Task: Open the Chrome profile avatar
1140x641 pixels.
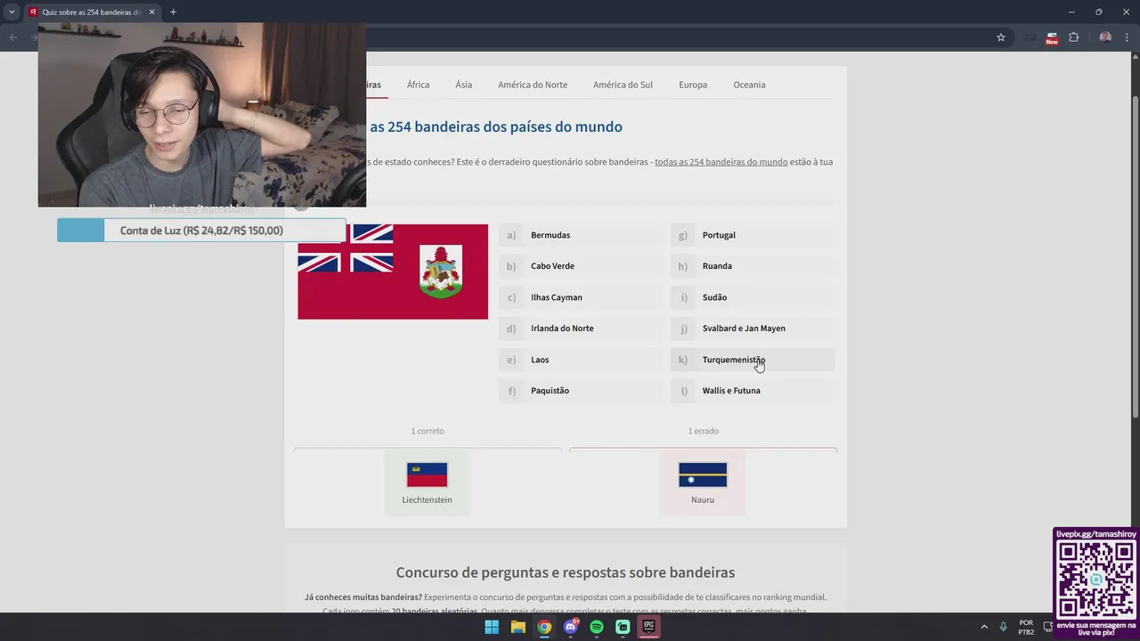Action: (x=1105, y=37)
